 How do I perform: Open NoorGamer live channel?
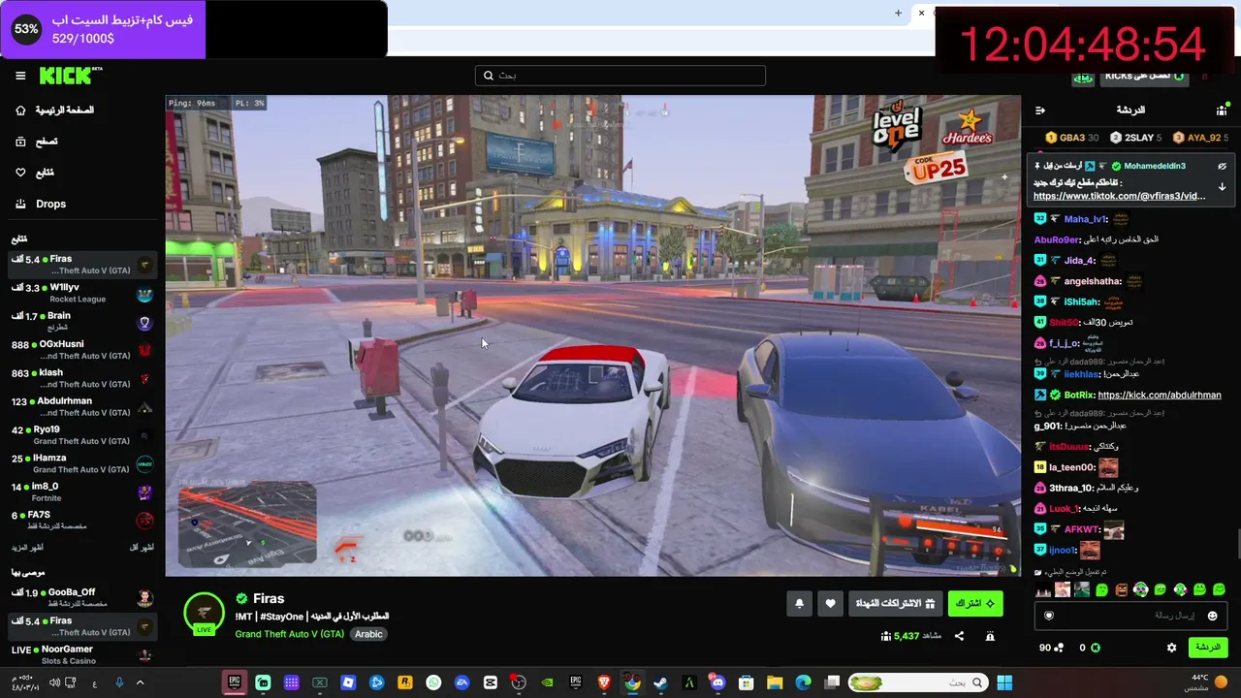tap(82, 654)
